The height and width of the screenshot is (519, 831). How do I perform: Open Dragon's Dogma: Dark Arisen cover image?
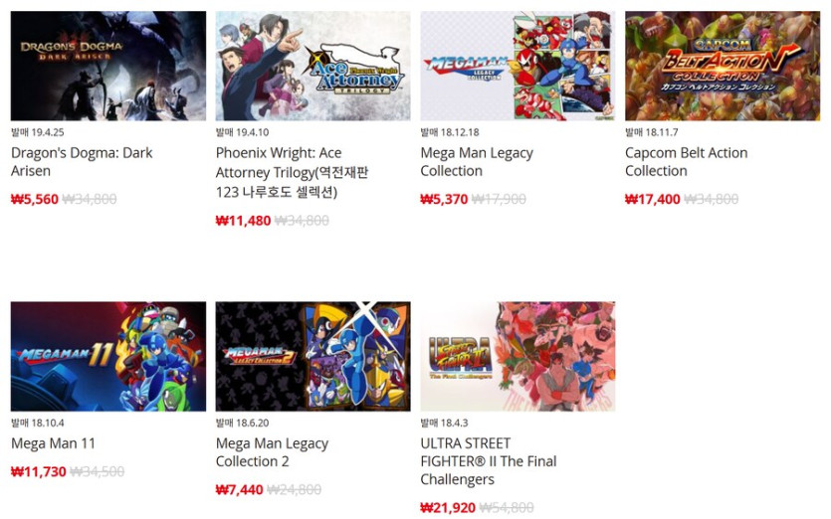108,66
